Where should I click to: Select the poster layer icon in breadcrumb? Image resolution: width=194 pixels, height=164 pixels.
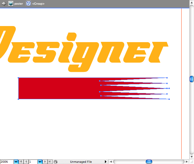[x=11, y=4]
